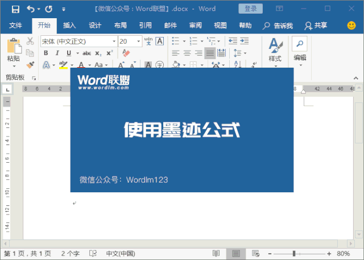364x260 pixels.
Task: Click the wén phonetic guide icon
Action: click(x=148, y=41)
